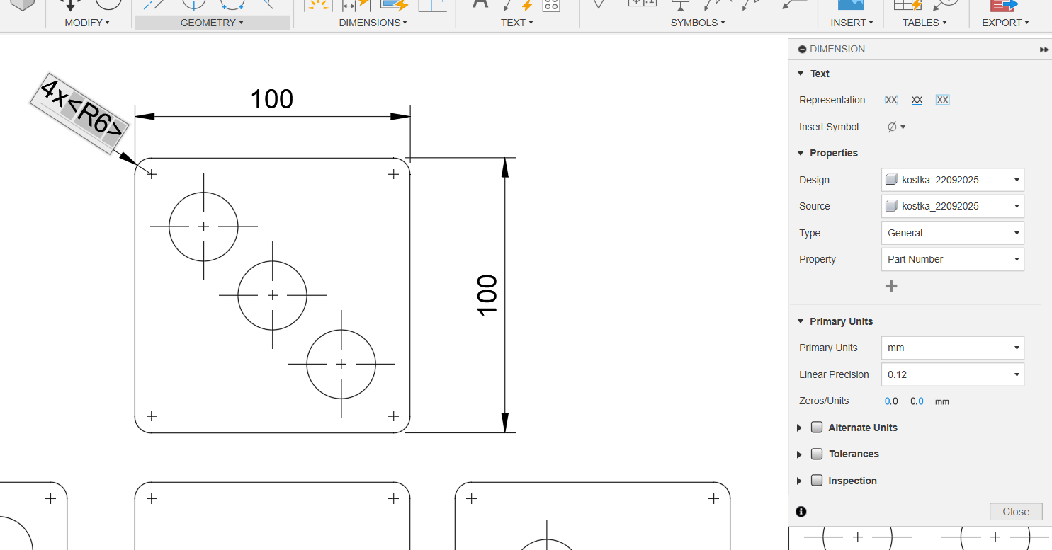Toggle the leading zeros option in Zeros/Units
The width and height of the screenshot is (1052, 550).
coord(891,401)
